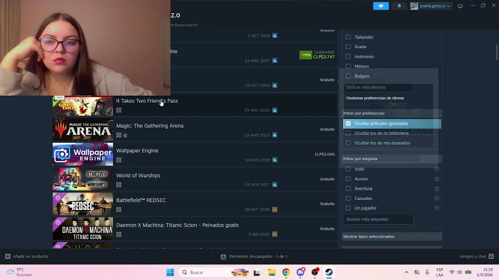The height and width of the screenshot is (280, 499).
Task: Click mixed review icon for Battlefield REDSEC
Action: coord(275,209)
